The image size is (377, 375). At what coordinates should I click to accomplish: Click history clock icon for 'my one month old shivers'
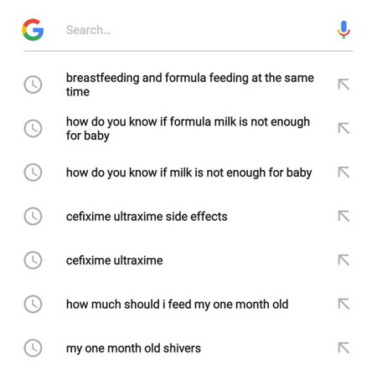click(x=33, y=348)
